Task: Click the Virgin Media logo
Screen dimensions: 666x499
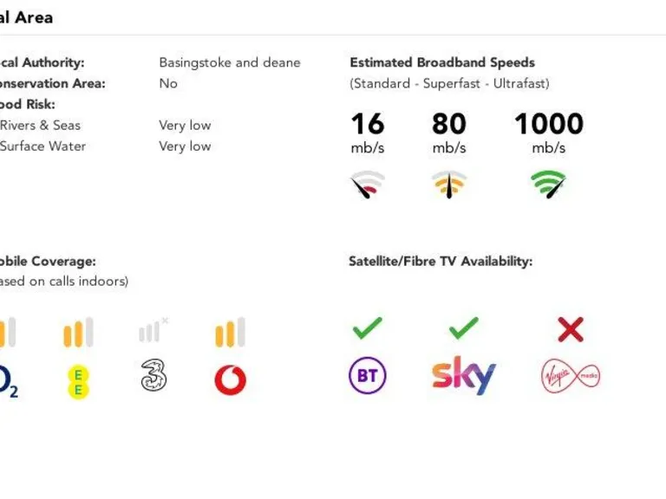Action: tap(571, 375)
